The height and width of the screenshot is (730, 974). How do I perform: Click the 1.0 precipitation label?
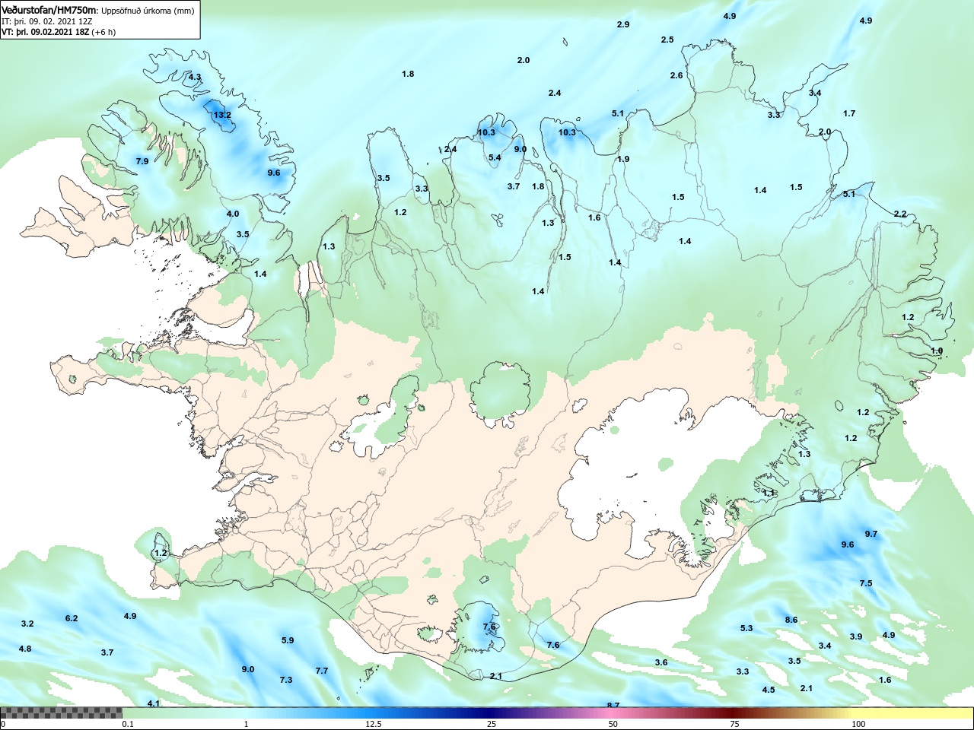937,351
